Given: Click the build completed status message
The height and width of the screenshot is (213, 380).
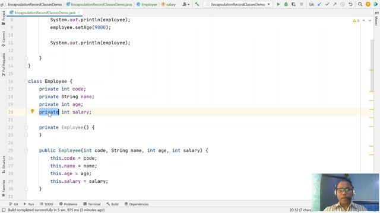Looking at the screenshot, I should 56,210.
